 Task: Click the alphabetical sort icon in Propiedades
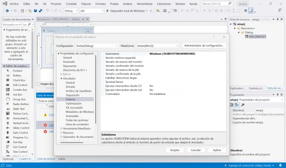(x=237, y=105)
